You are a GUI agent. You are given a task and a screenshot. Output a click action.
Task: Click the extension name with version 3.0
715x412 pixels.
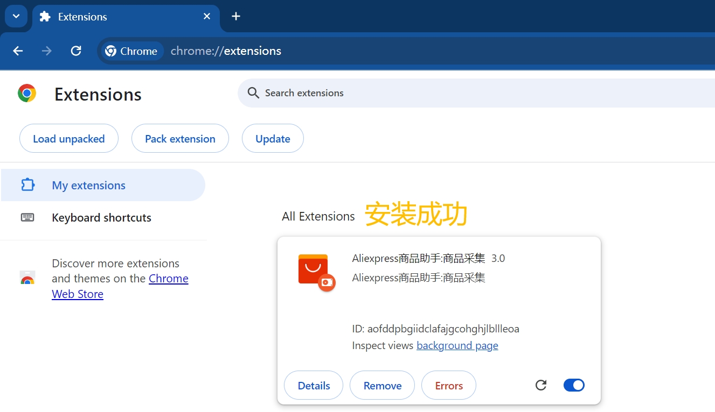428,258
